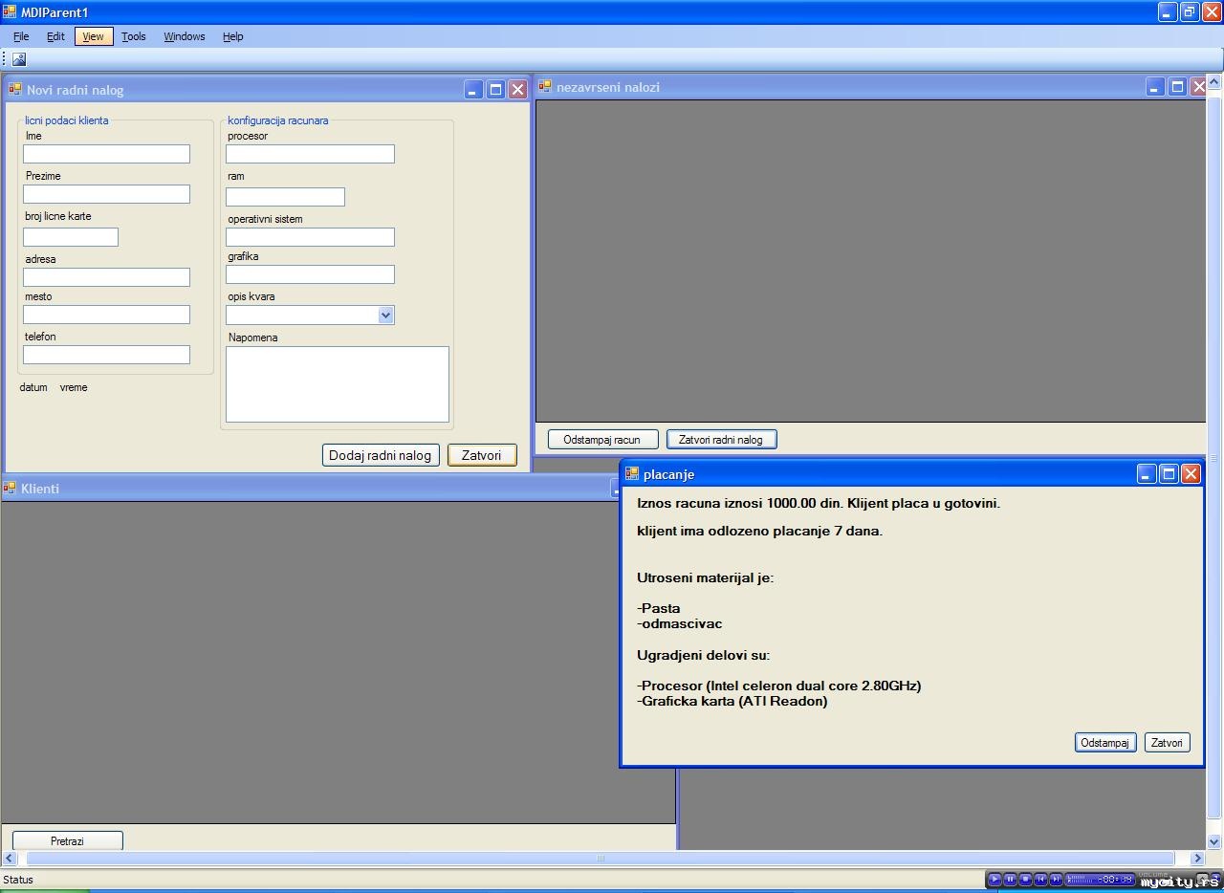Screen dimensions: 1224x893
Task: Click the play button in media player bar
Action: click(994, 879)
